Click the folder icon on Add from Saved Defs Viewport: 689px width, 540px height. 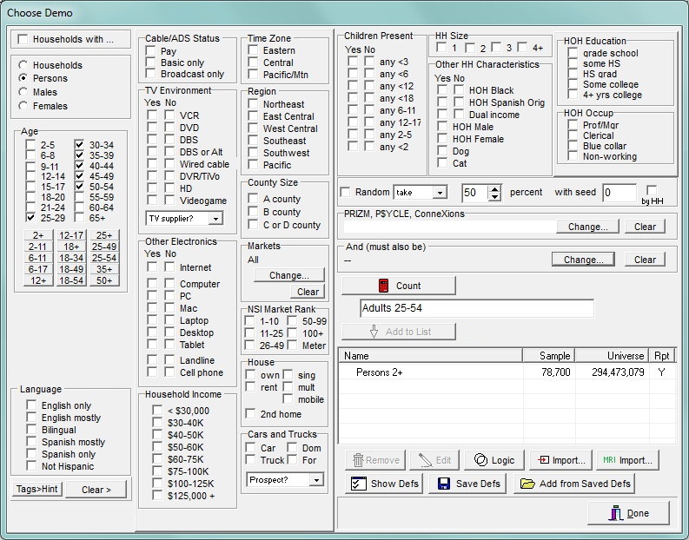coord(527,484)
